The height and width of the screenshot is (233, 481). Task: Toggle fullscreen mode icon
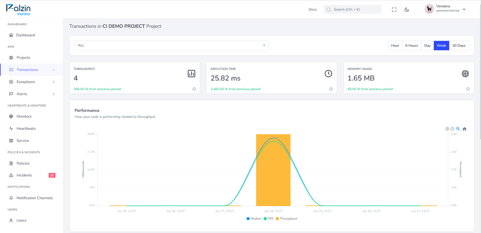(x=394, y=10)
